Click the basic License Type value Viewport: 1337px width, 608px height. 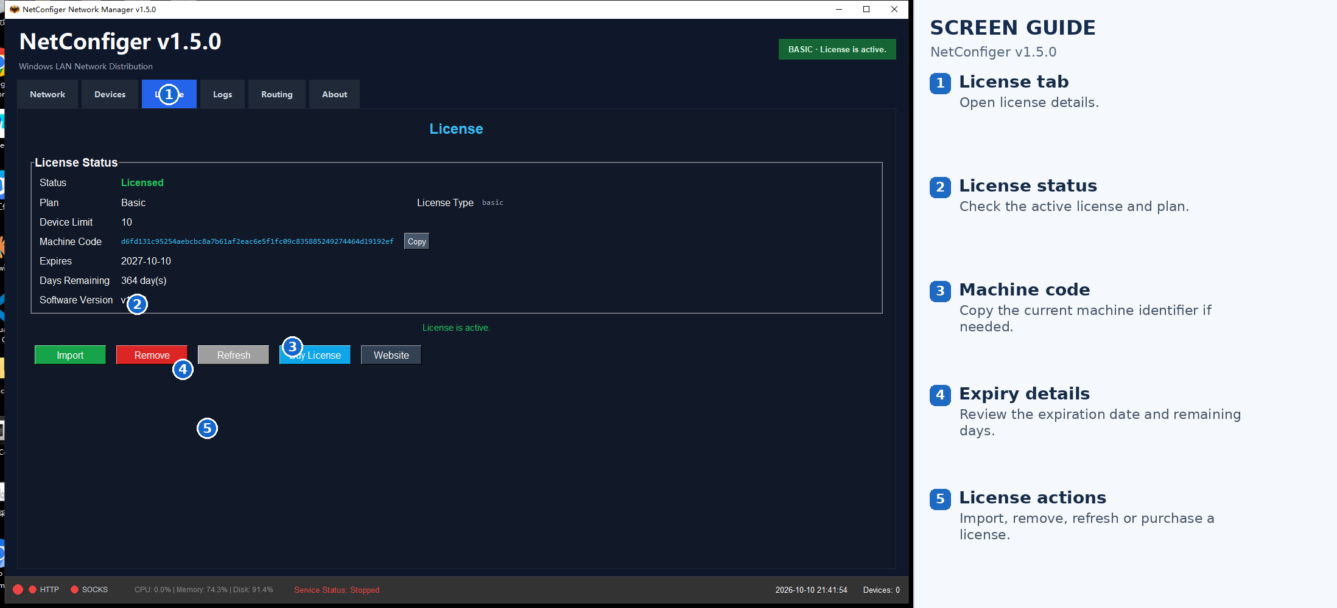[x=493, y=202]
